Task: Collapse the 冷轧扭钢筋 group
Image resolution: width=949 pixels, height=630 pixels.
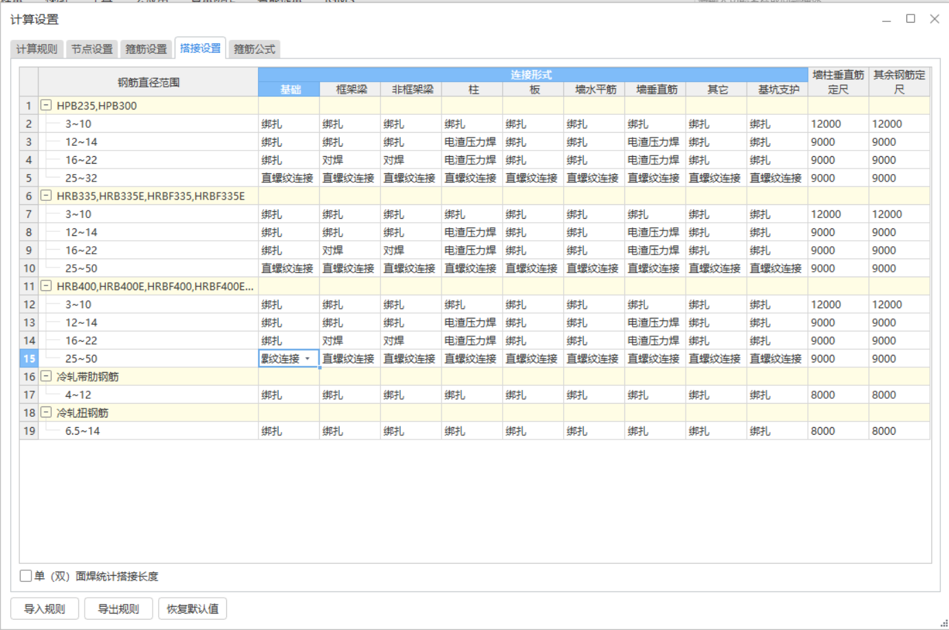Action: point(46,412)
